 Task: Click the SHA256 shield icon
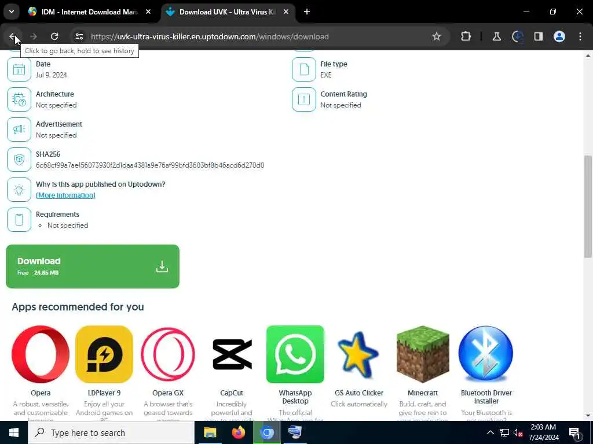point(19,160)
